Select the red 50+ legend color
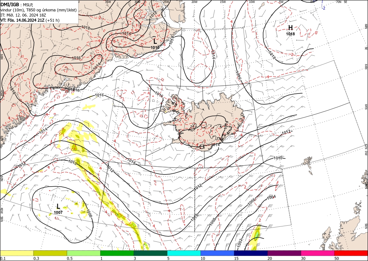The width and height of the screenshot is (368, 261). 351,253
